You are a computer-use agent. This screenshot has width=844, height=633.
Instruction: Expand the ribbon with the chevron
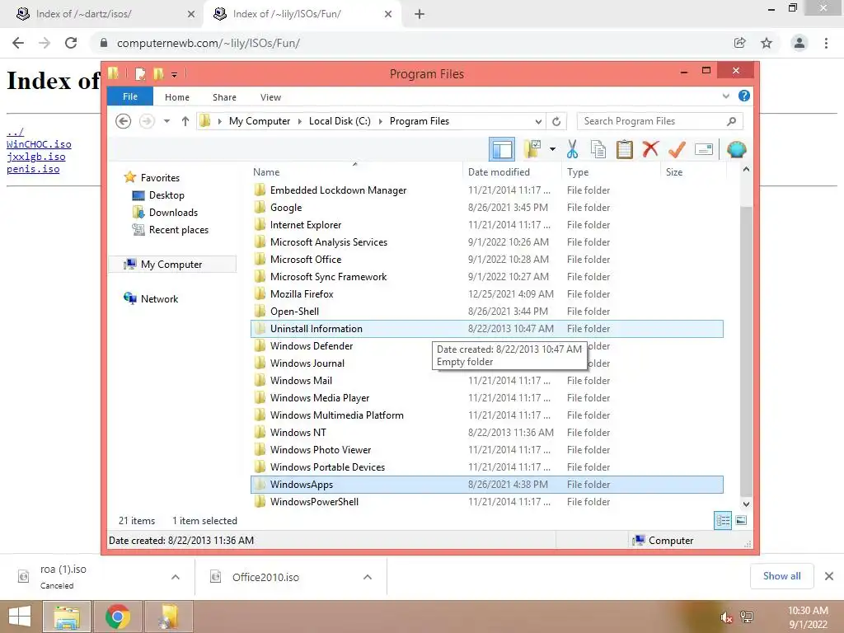click(725, 96)
